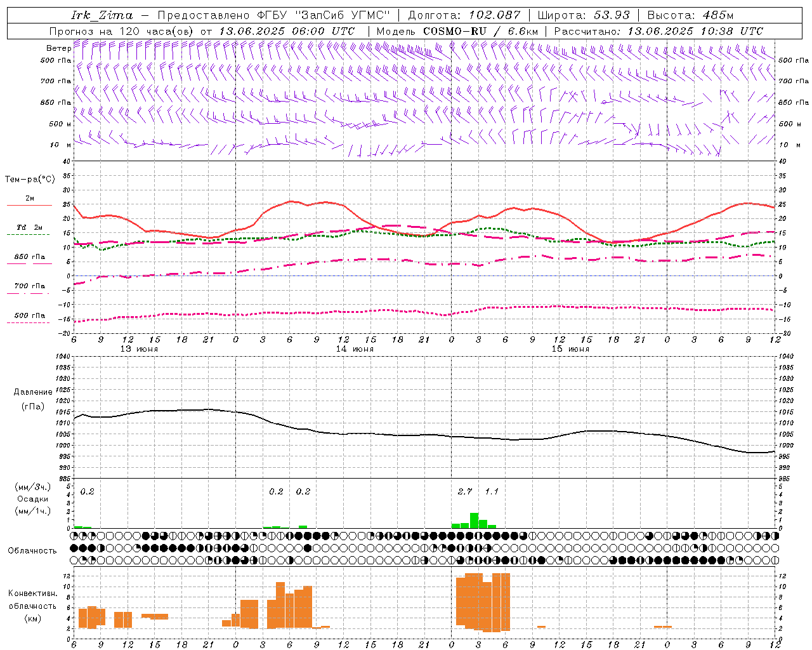Select the 'Предоставлено ФГБУ ЗапСиб УГМС' provider text
Screen dimensions: 812x650
[273, 15]
